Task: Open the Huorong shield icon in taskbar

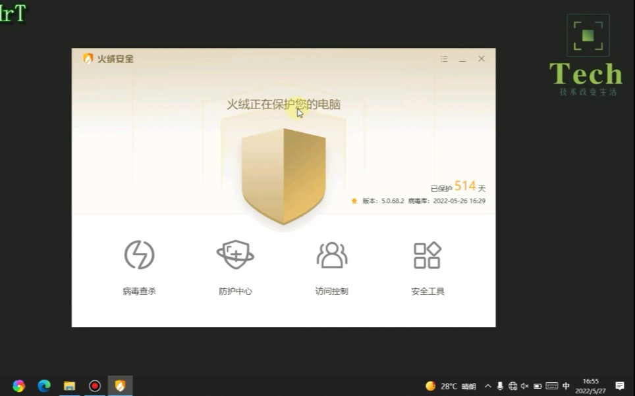Action: coord(121,385)
